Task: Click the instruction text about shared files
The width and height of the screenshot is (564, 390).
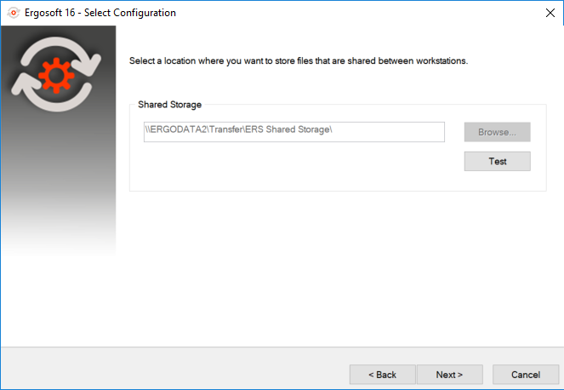Action: (x=299, y=60)
